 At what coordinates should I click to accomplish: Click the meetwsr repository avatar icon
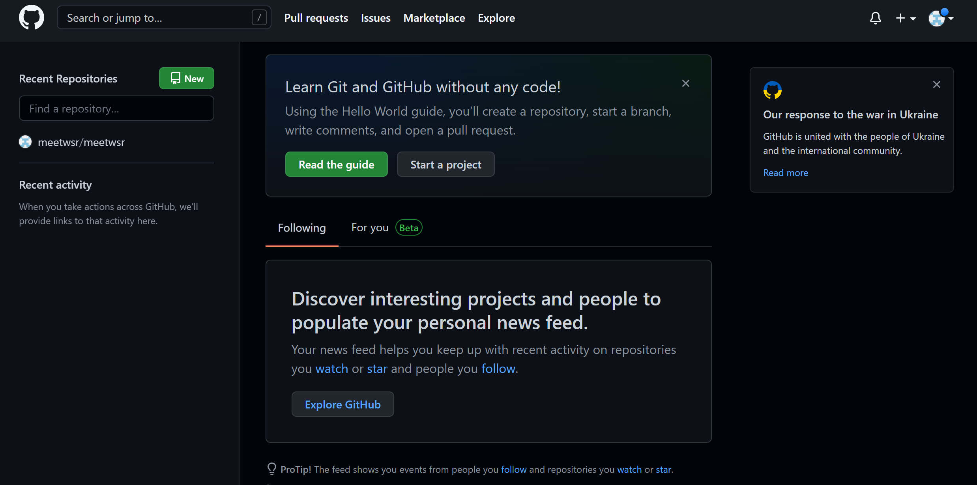pos(25,142)
